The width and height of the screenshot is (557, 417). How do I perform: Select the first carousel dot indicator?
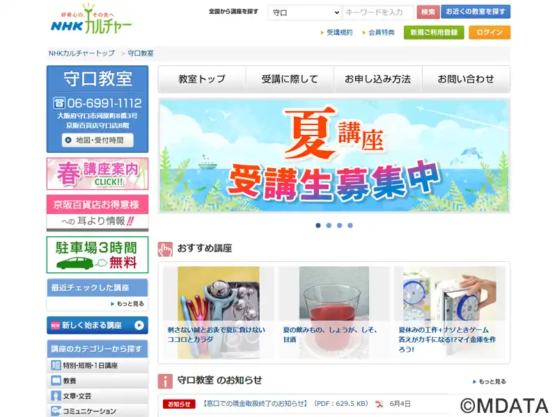coord(318,225)
